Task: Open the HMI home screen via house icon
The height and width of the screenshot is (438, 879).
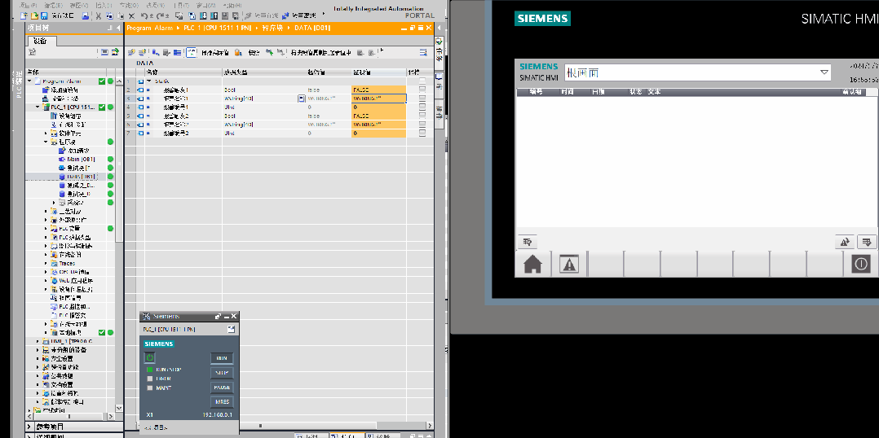Action: (532, 264)
